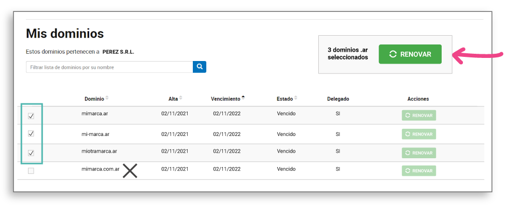Select the mimarca.com.ar checkbox
The image size is (508, 212).
click(31, 171)
